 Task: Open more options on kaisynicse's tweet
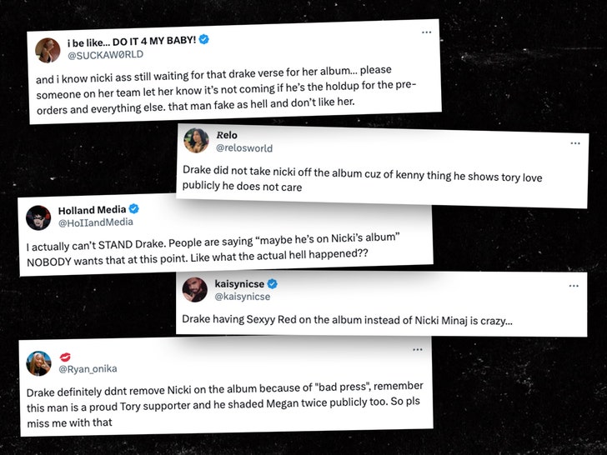574,286
